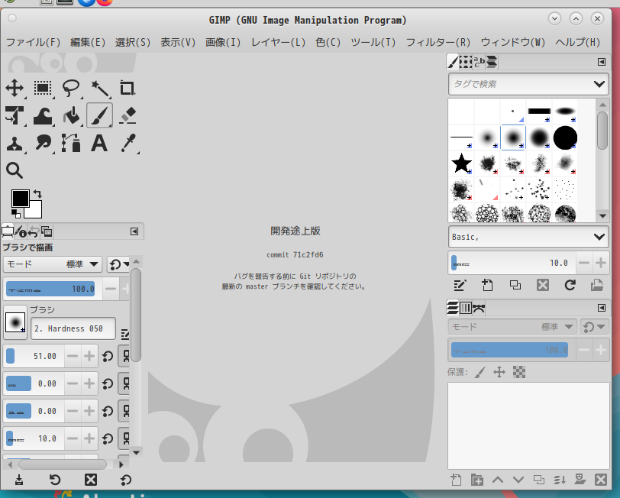
Task: Choose the Bucket Fill tool
Action: click(x=71, y=115)
